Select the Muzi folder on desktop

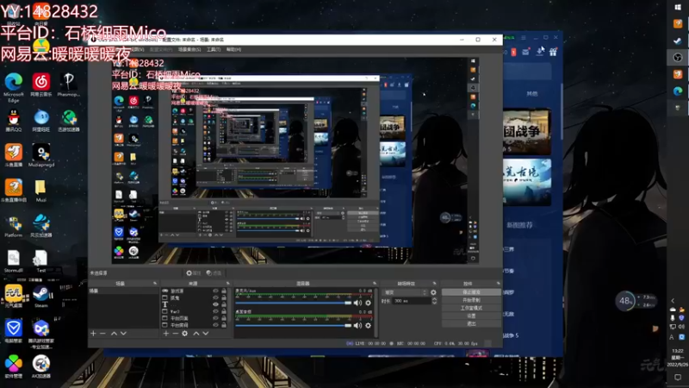coord(40,191)
